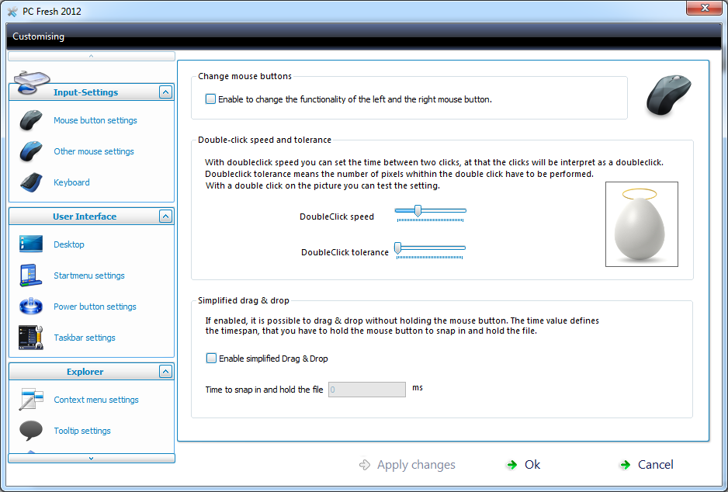Click the User Interface header label
The width and height of the screenshot is (728, 492).
85,217
